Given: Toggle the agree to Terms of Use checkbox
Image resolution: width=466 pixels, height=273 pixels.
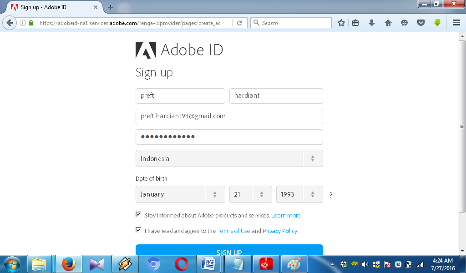Looking at the screenshot, I should coord(138,230).
